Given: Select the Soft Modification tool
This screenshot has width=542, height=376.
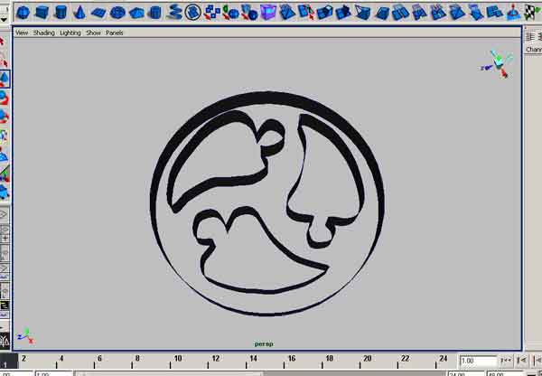Looking at the screenshot, I should (5, 155).
